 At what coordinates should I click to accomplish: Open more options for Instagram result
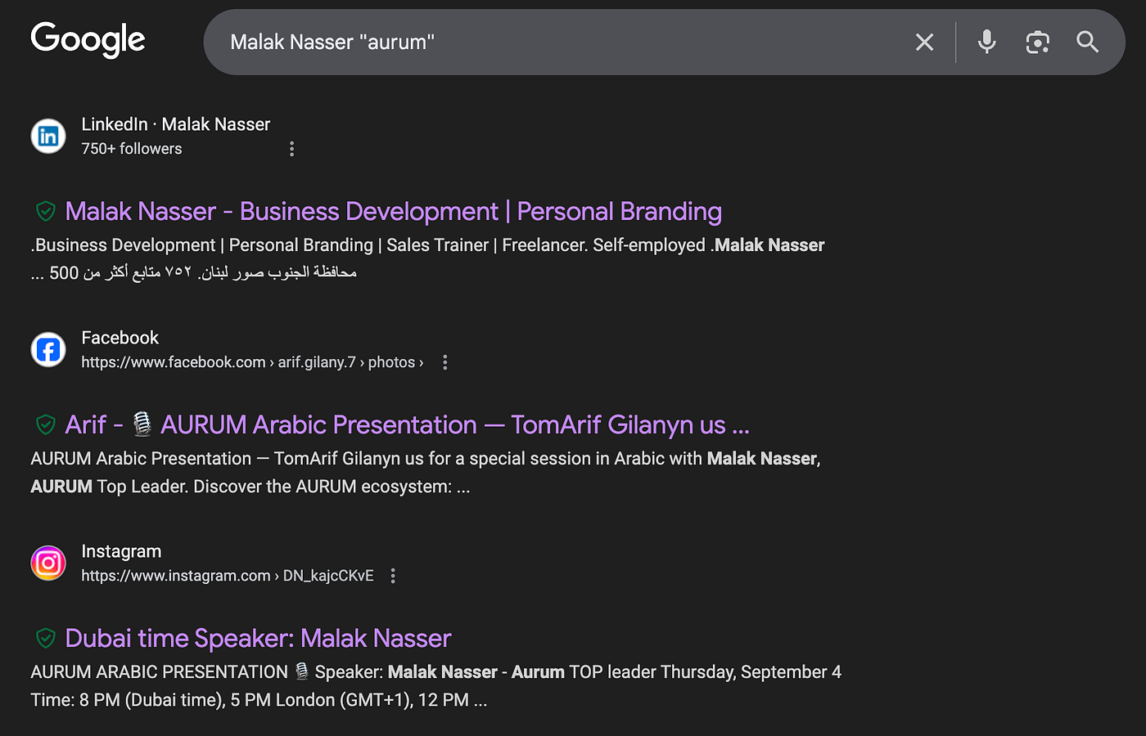click(x=393, y=576)
